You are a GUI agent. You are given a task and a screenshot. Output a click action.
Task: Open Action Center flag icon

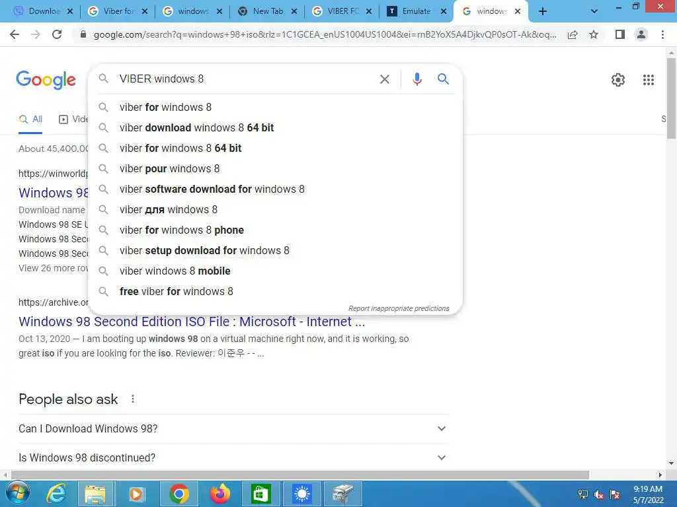pyautogui.click(x=615, y=494)
